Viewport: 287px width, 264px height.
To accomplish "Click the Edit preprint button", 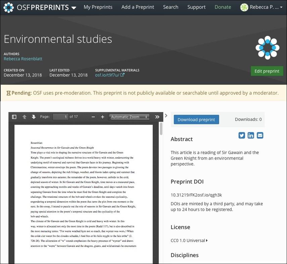I will pos(267,71).
